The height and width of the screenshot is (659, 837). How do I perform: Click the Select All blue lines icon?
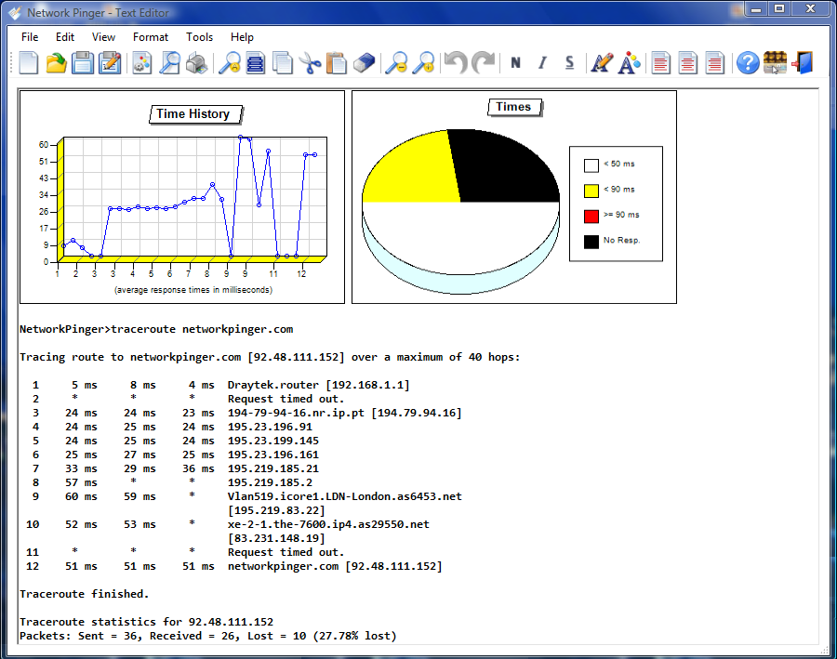(x=256, y=63)
